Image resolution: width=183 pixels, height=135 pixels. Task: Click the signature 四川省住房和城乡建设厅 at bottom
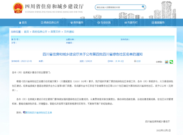click(x=158, y=122)
